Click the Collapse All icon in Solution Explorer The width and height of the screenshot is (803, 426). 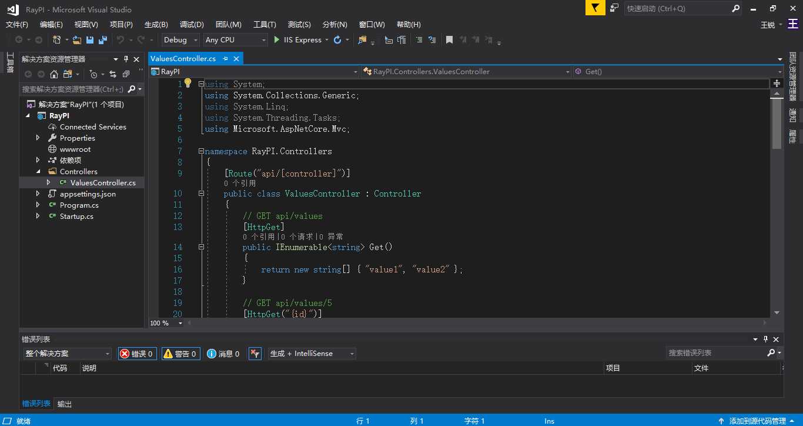coord(126,74)
